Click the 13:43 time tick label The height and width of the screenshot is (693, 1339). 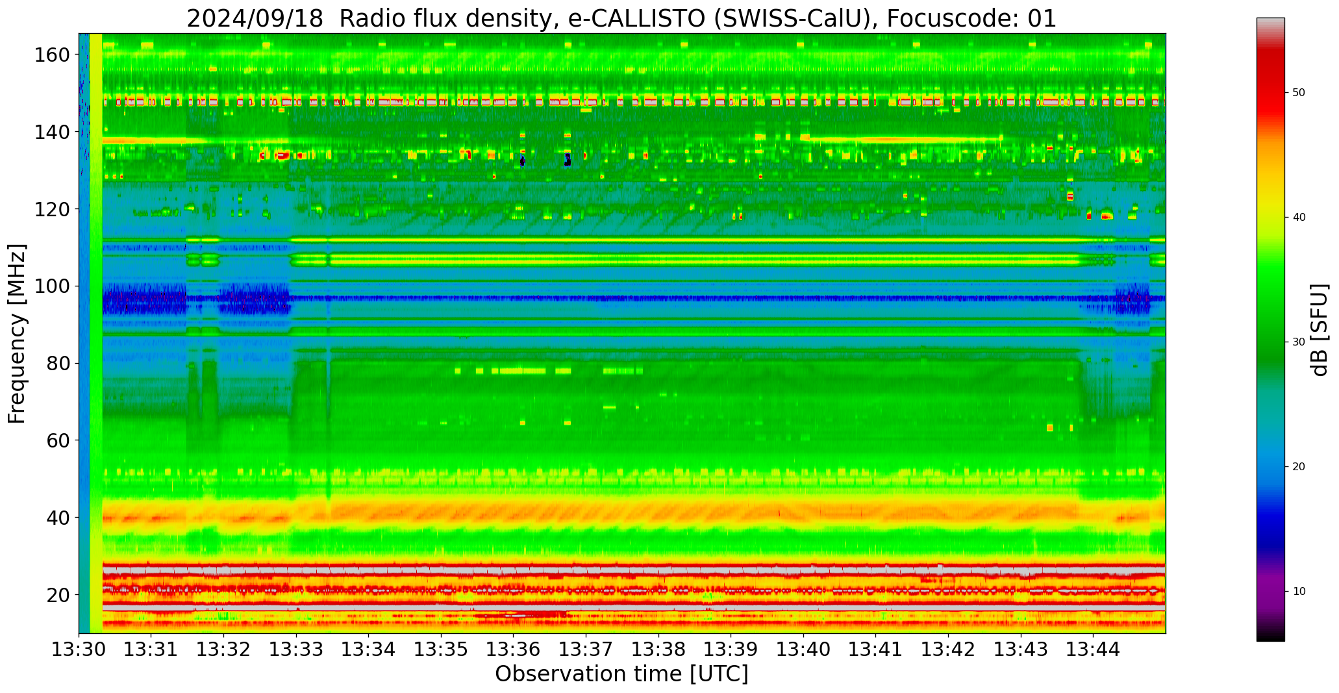click(1020, 649)
